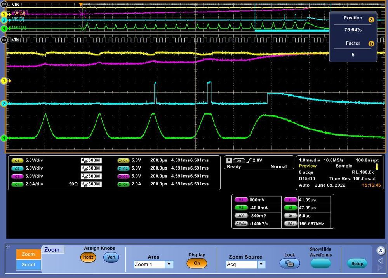The image size is (388, 278).
Task: Switch to the Scroll mode tab
Action: click(x=28, y=264)
